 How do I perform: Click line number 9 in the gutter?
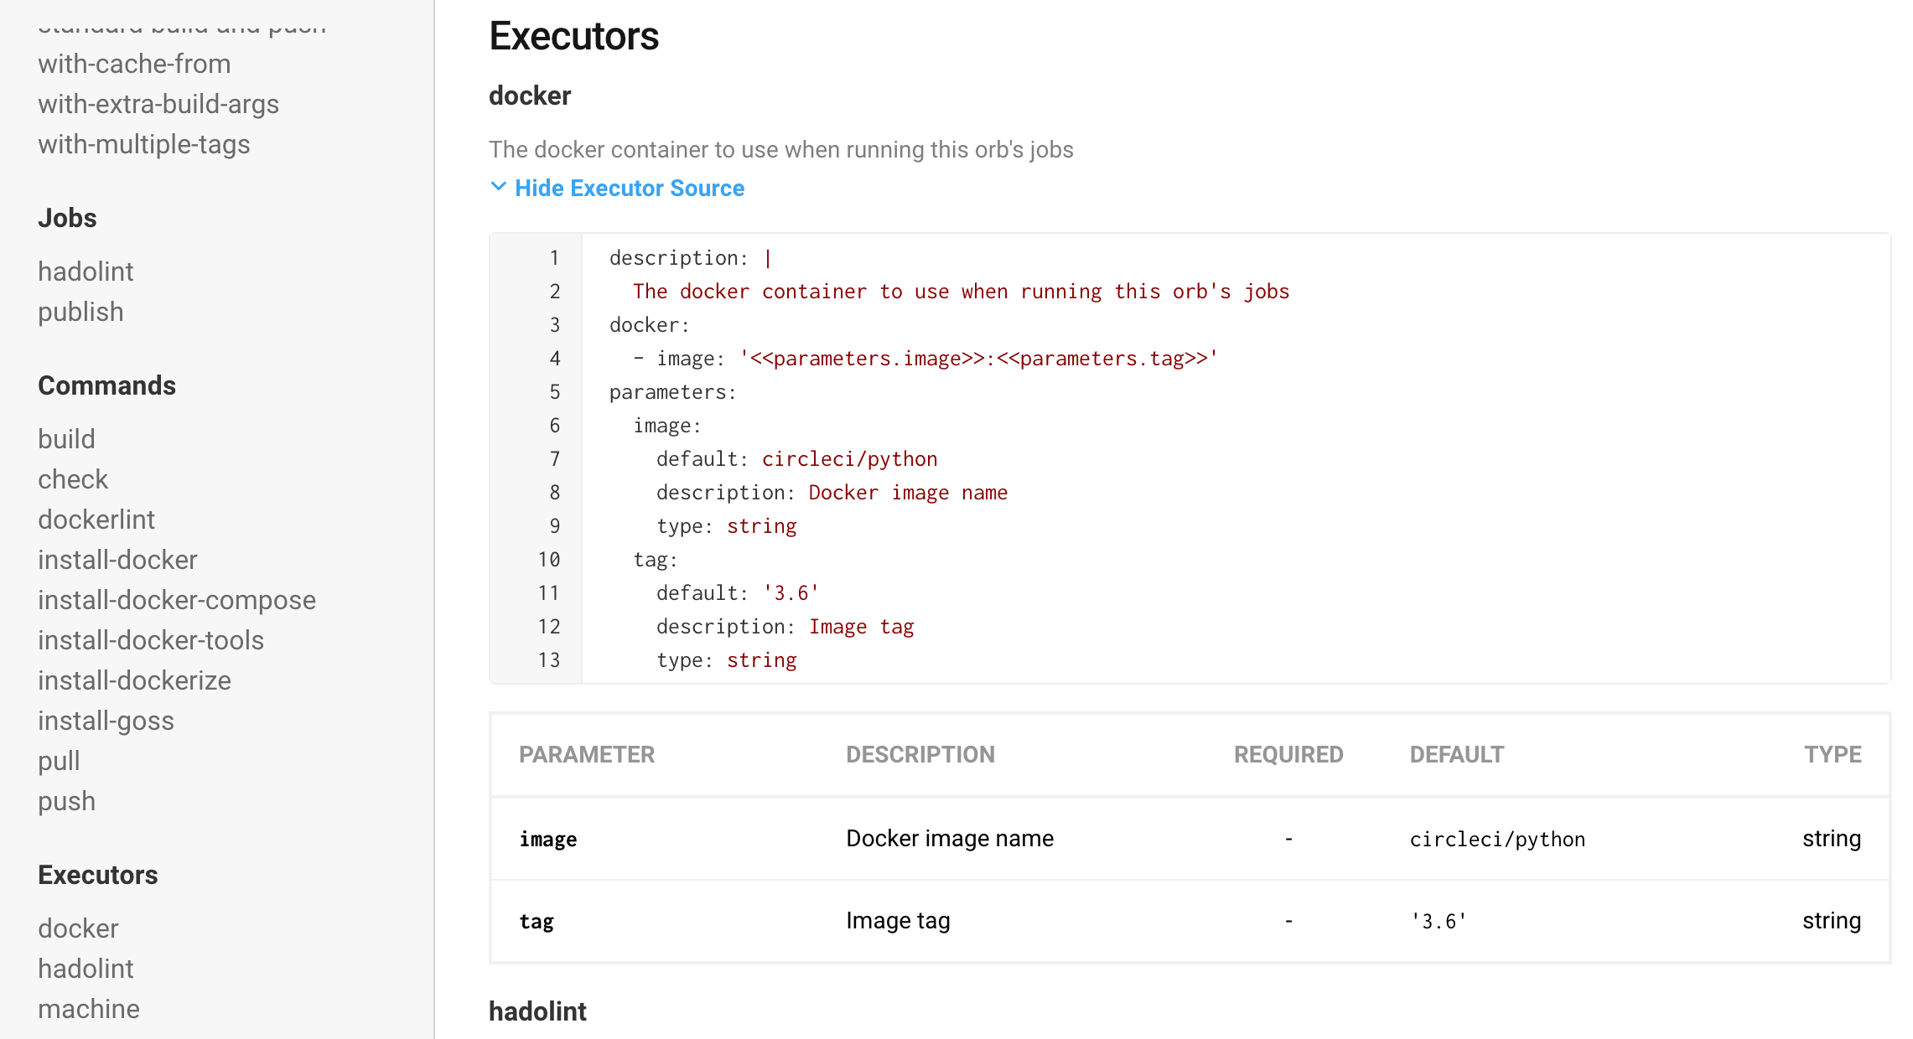[555, 525]
